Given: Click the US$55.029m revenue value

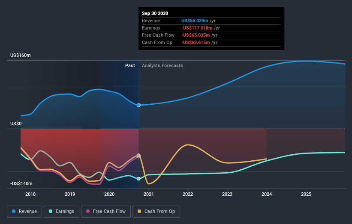Looking at the screenshot, I should coord(195,21).
